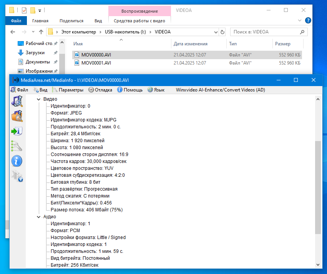Click the Winxvideo AI-Enhance/Convert Videos link
This screenshot has width=327, height=274.
point(220,90)
